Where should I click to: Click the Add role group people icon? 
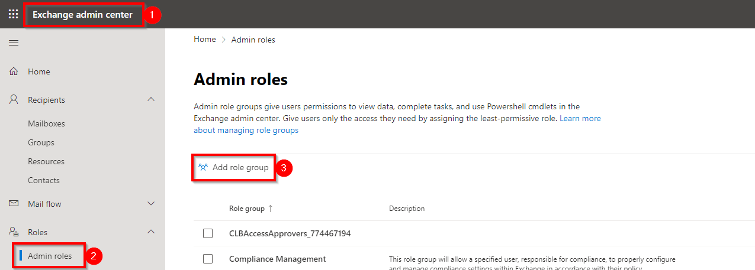(x=203, y=168)
